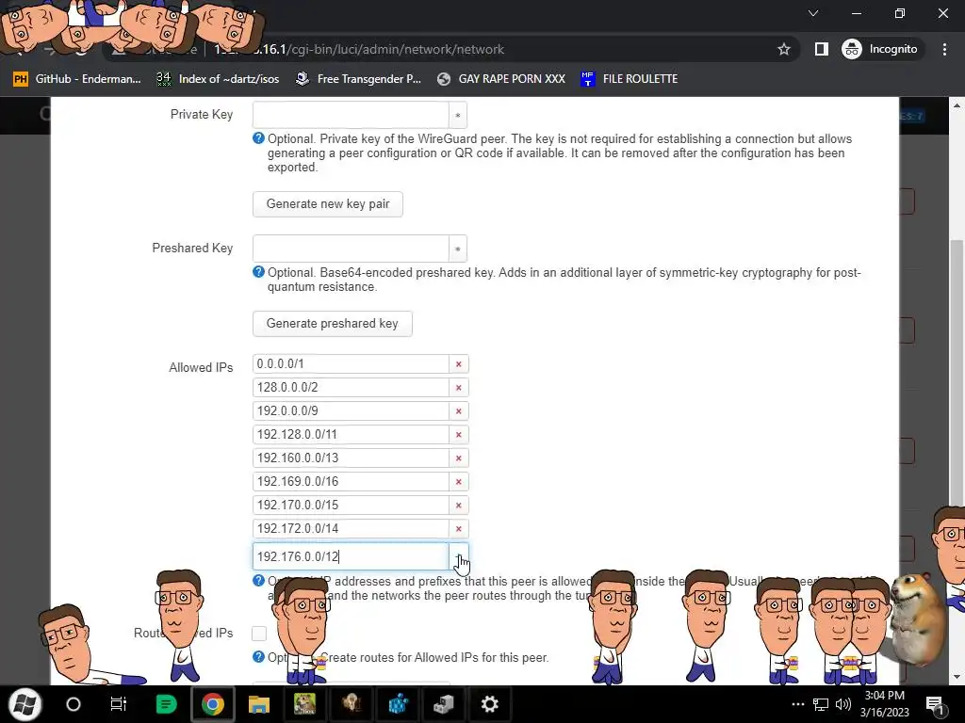Remove the 192.170.0.0/15 allowed IP entry

[459, 506]
